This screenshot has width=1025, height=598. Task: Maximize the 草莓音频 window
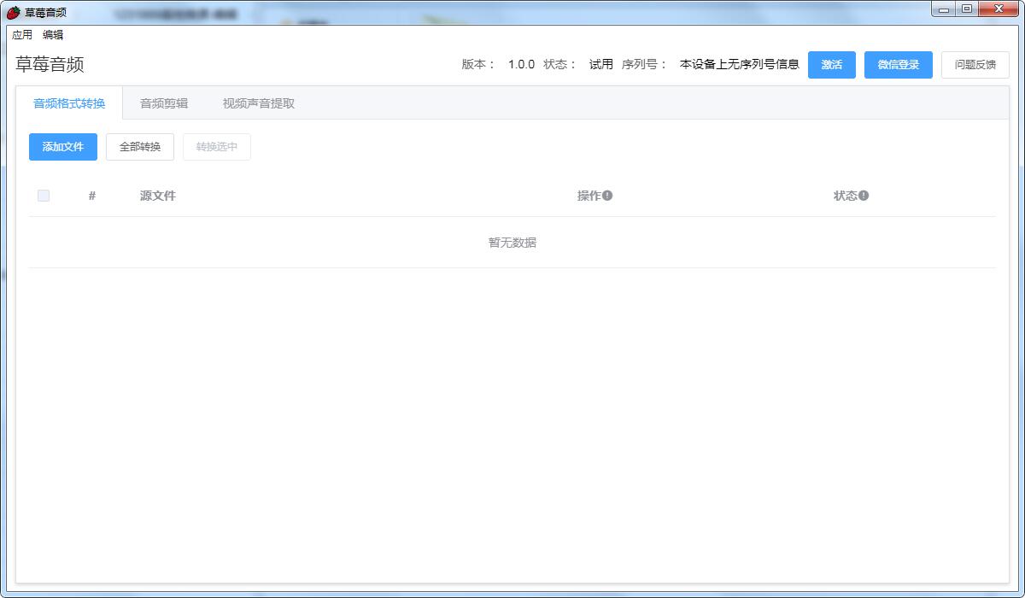click(967, 9)
